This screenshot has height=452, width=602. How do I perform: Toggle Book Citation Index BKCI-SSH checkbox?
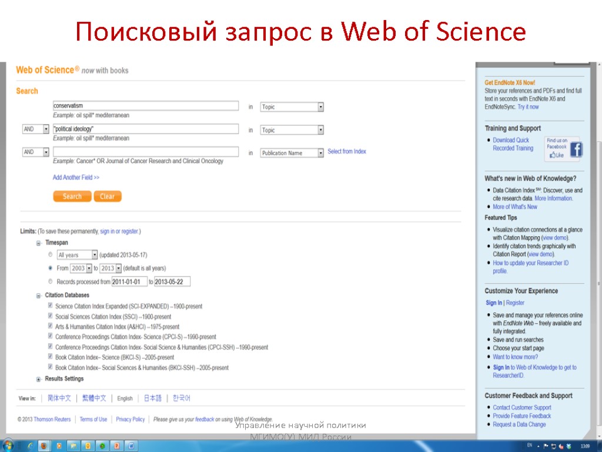(51, 366)
